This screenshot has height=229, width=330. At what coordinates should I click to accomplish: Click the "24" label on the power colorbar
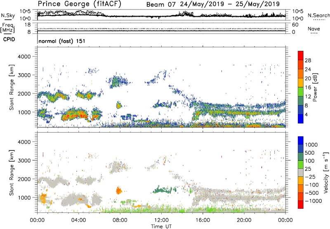point(308,69)
